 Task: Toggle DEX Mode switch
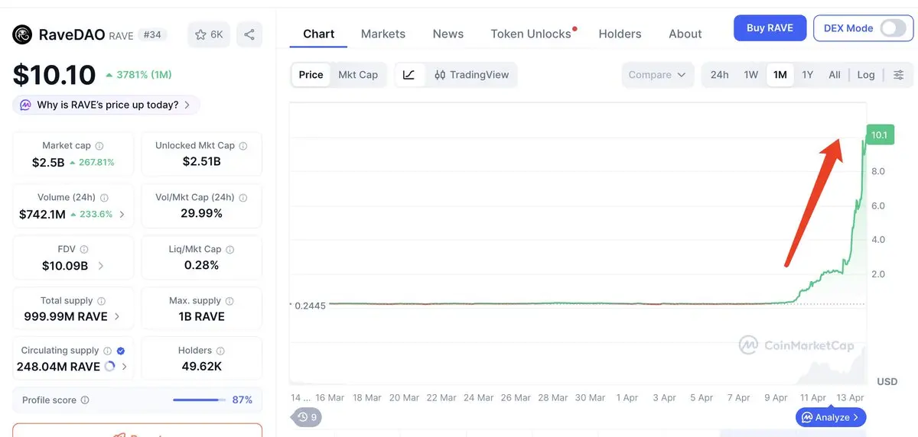coord(892,28)
